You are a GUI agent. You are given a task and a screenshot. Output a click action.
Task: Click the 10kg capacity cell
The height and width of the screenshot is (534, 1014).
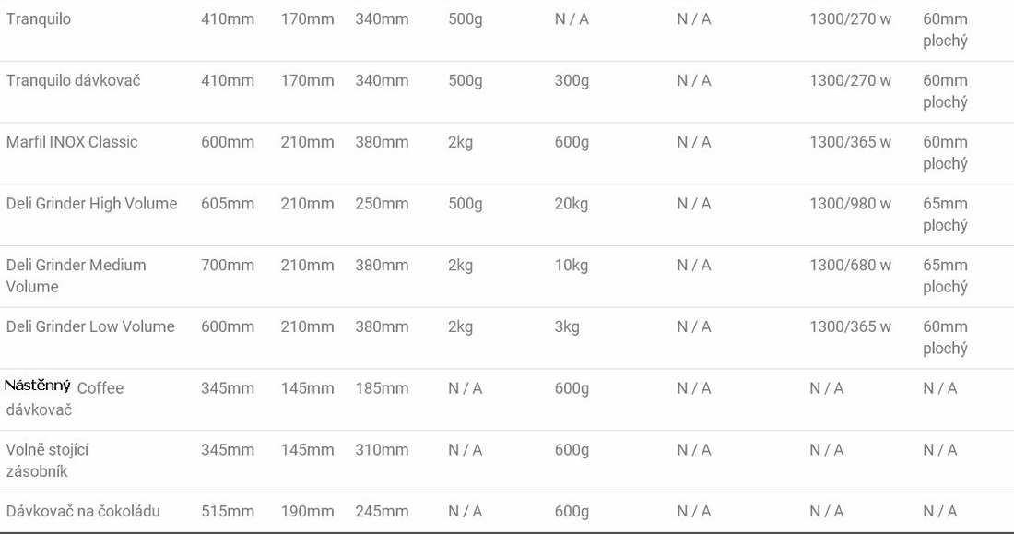[571, 266]
